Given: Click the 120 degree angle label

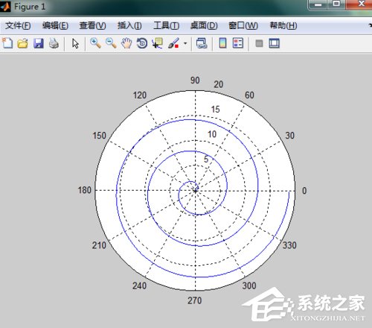Looking at the screenshot, I should 140,95.
